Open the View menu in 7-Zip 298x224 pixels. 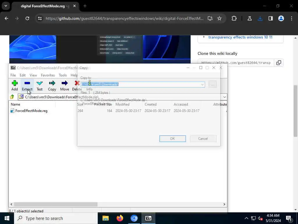click(x=33, y=75)
